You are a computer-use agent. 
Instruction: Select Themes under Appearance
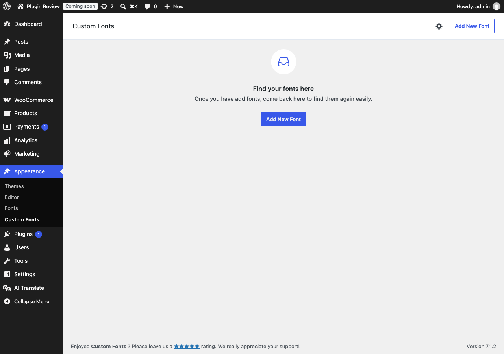[x=14, y=186]
